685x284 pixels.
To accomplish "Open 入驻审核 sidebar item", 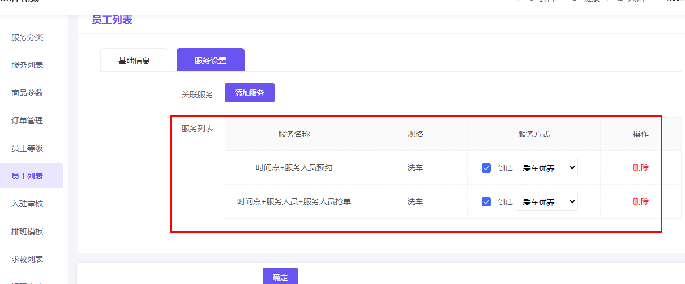I will [27, 204].
